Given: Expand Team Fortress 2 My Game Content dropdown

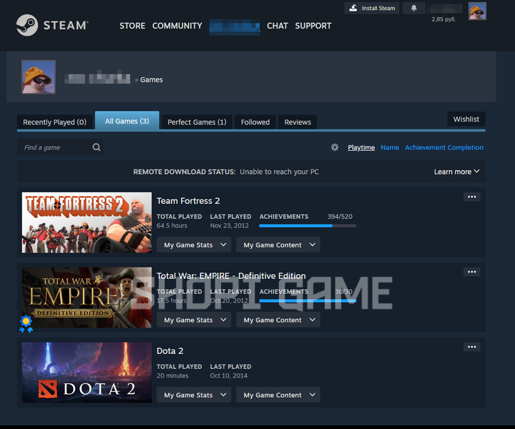Looking at the screenshot, I should coord(278,245).
